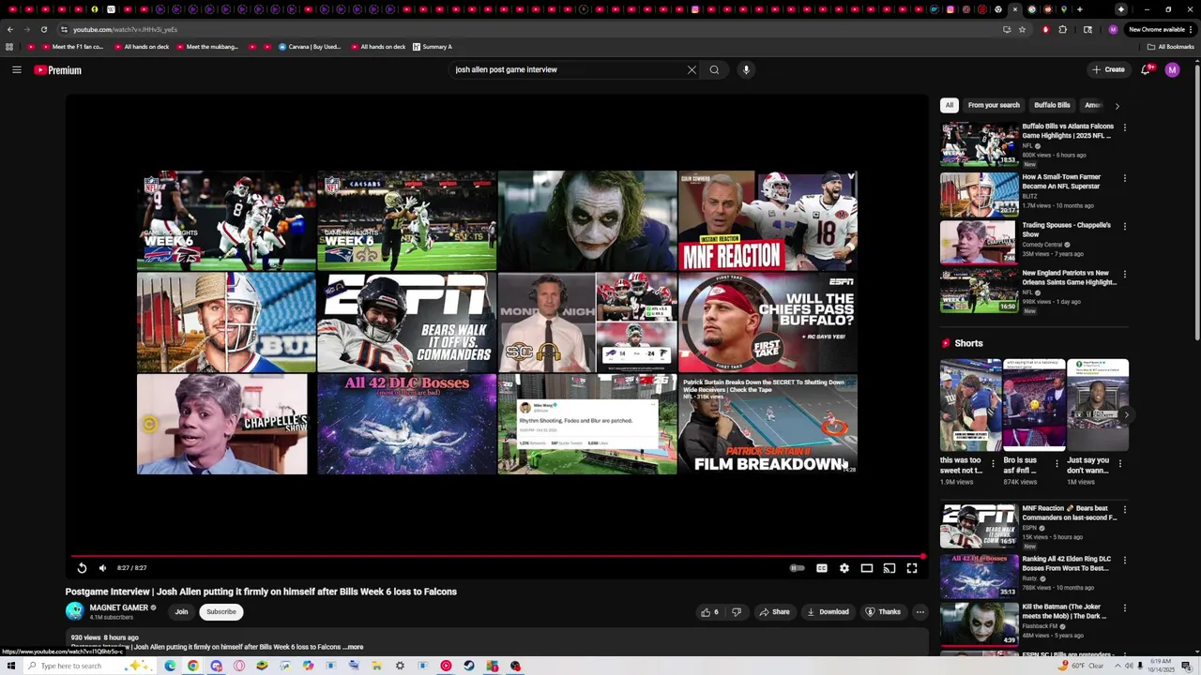Show next filter chips arrow
The width and height of the screenshot is (1201, 675).
click(x=1117, y=106)
